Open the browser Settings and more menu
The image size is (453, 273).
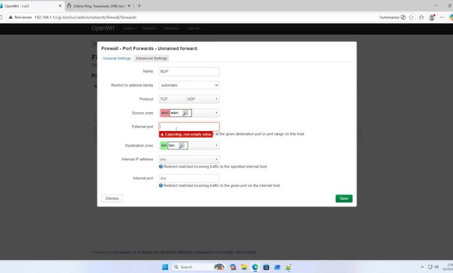pyautogui.click(x=442, y=17)
